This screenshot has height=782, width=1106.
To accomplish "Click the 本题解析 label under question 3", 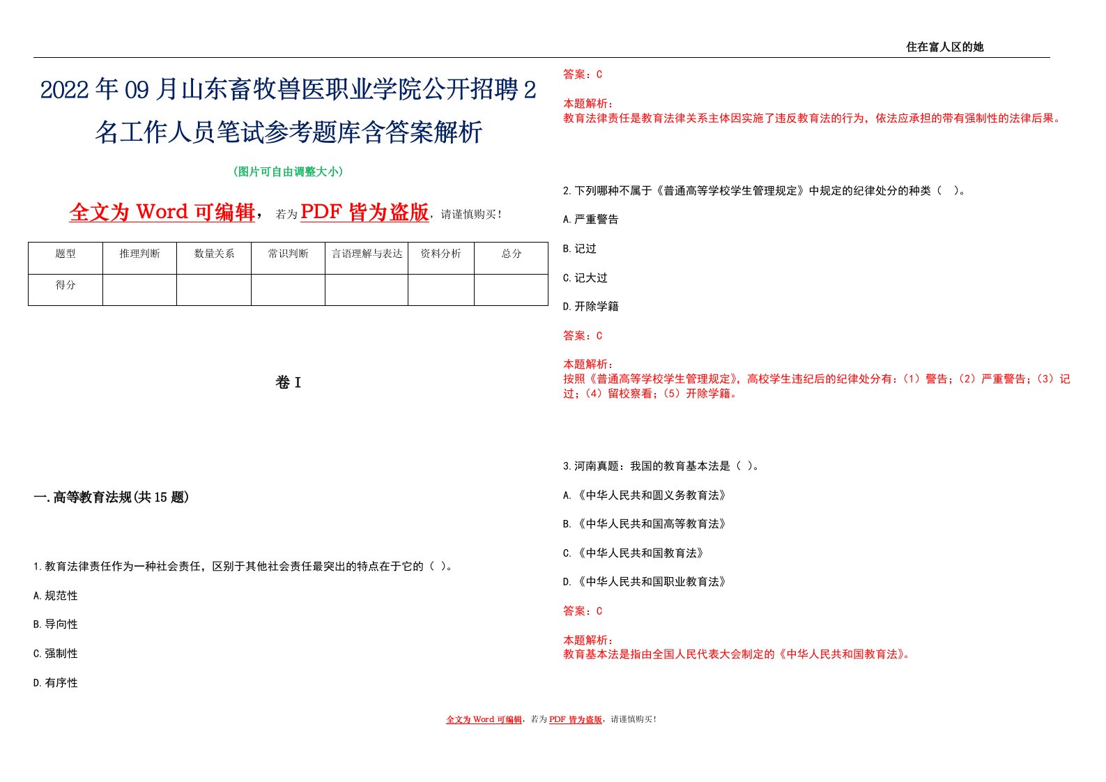I will point(588,640).
